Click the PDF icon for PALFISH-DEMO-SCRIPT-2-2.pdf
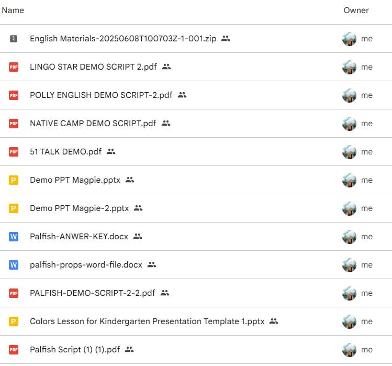 (14, 293)
